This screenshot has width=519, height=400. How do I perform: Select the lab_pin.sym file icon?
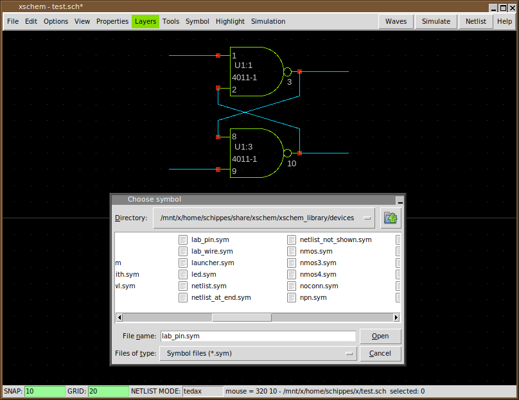[x=183, y=240]
